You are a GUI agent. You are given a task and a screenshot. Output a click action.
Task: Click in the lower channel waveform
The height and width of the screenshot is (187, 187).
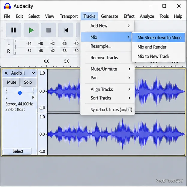coord(116,134)
